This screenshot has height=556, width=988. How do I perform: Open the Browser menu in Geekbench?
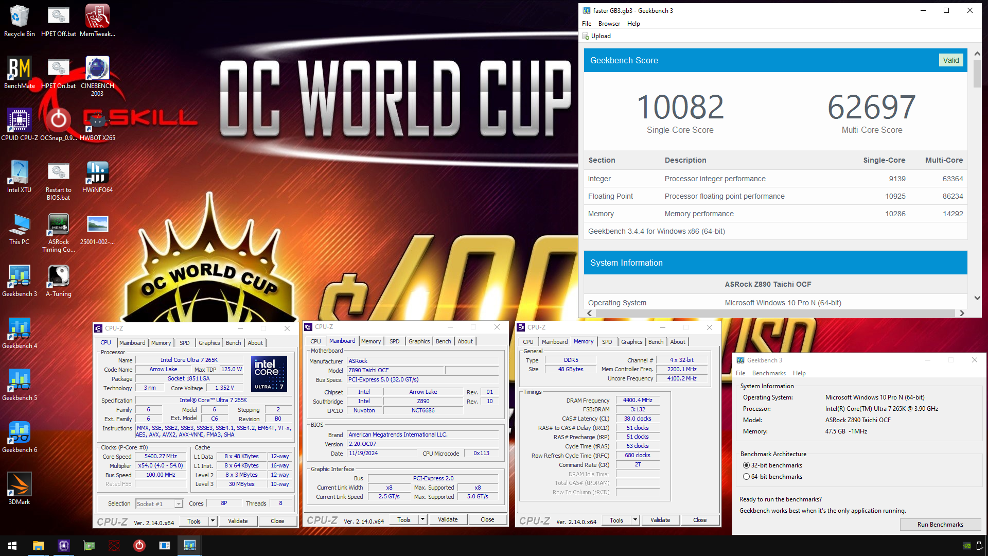609,24
